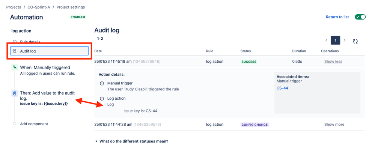The image size is (375, 147).
Task: Click the Audit log document icon
Action: tap(15, 51)
